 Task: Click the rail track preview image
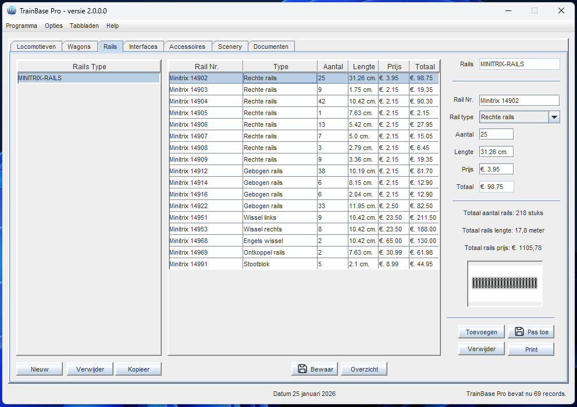(504, 283)
